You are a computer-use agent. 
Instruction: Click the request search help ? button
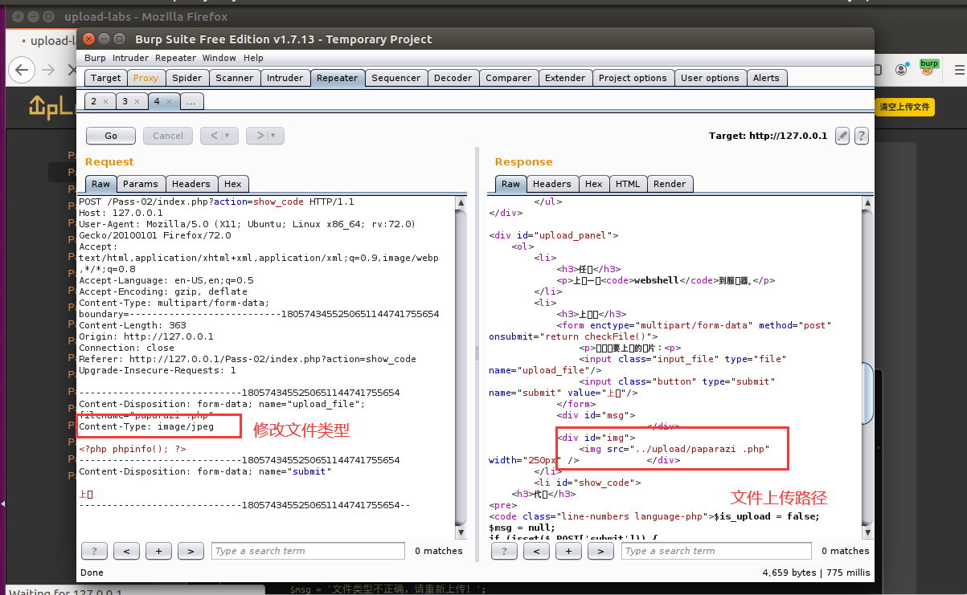(94, 551)
